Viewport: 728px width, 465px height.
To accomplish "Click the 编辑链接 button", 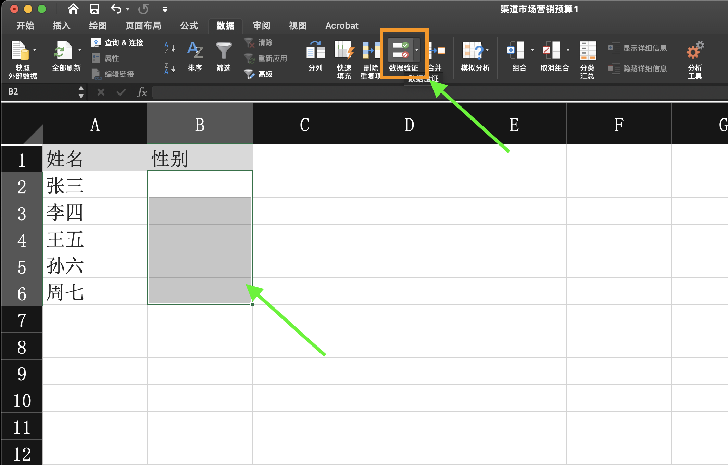I will (113, 74).
